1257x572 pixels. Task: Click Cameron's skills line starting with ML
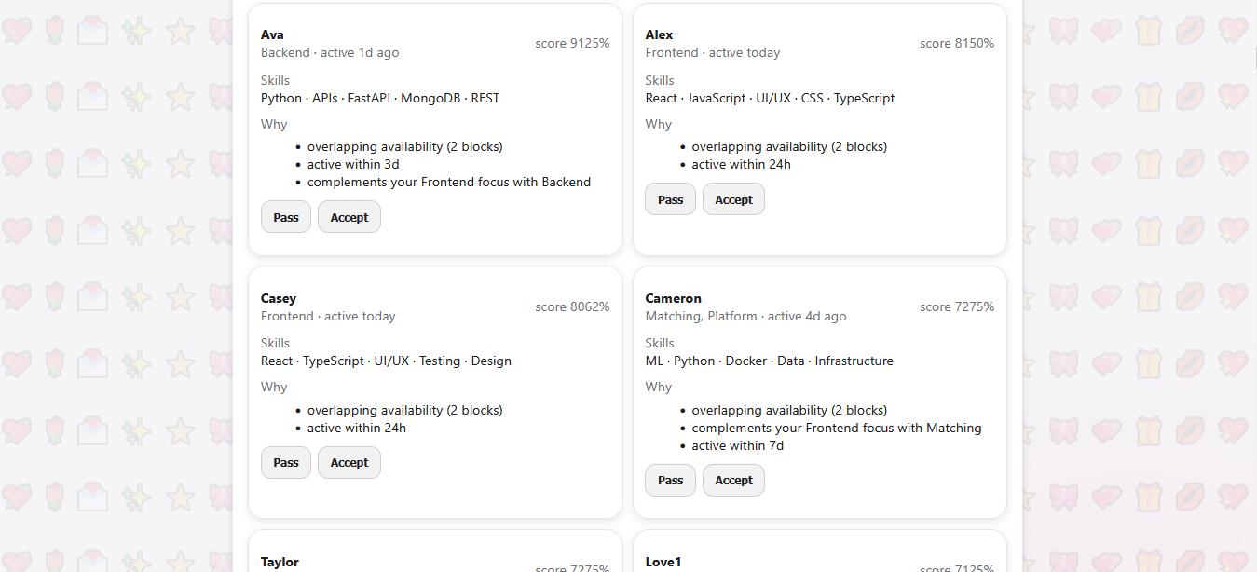(x=769, y=361)
